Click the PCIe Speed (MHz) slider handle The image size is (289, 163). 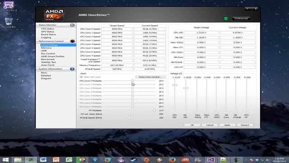coord(129,118)
